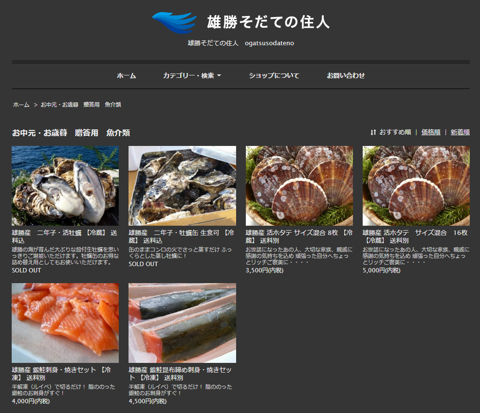Open the silver salmon sashimi photo
This screenshot has width=480, height=413.
click(65, 323)
